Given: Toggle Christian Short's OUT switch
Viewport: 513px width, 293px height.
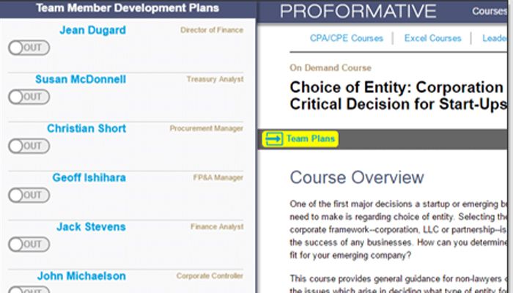Looking at the screenshot, I should click(29, 146).
